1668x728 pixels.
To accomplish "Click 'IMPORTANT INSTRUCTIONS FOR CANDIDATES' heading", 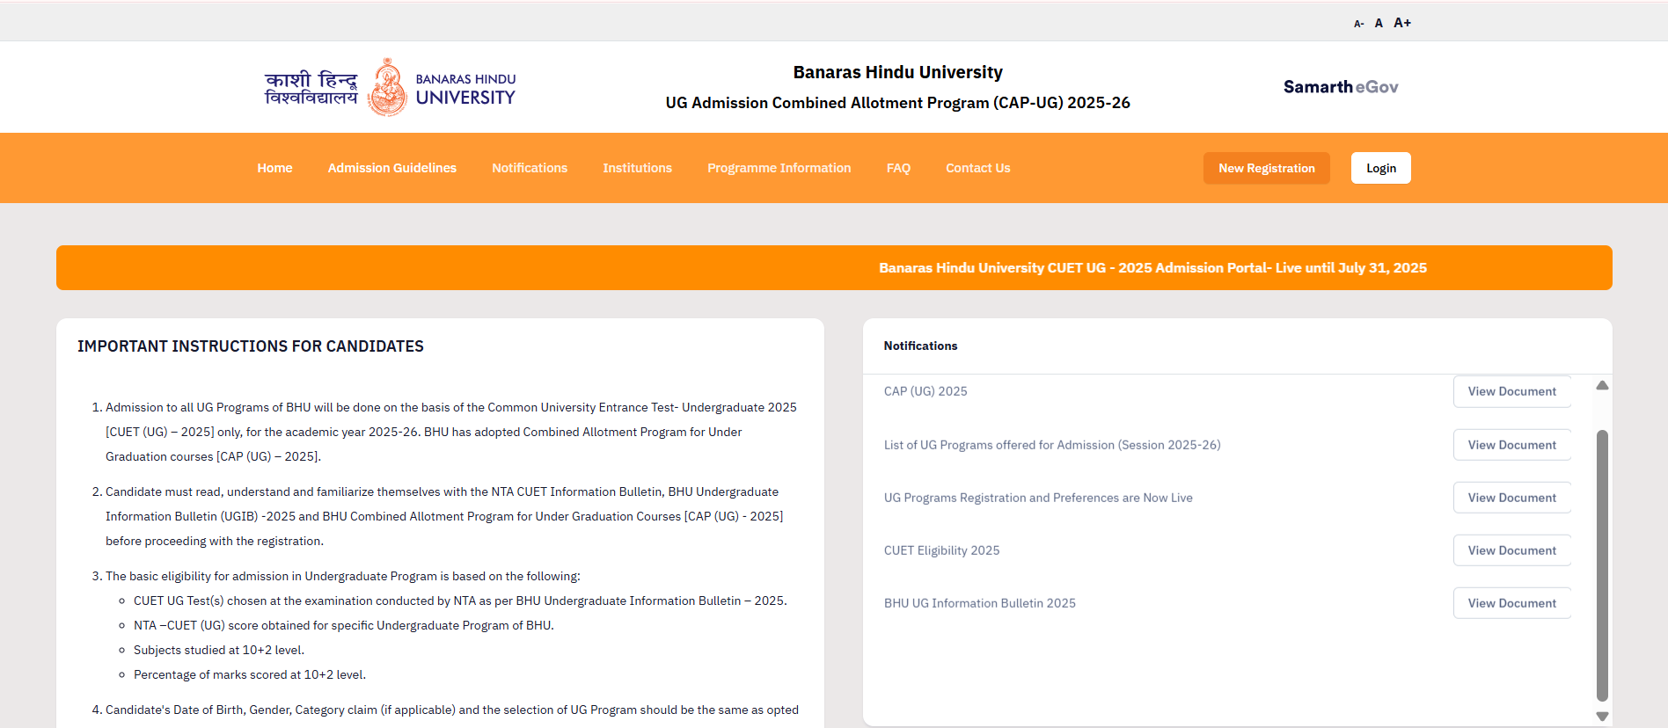I will click(251, 346).
